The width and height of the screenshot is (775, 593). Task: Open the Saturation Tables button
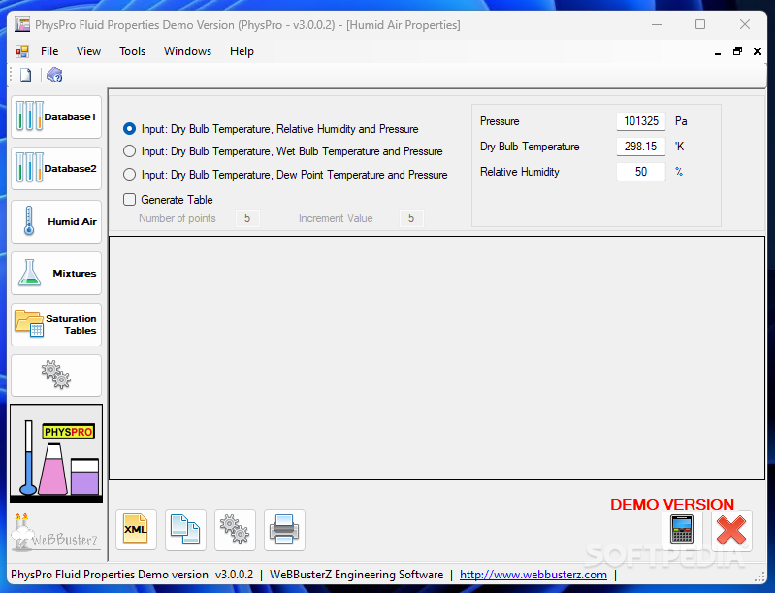pyautogui.click(x=56, y=324)
